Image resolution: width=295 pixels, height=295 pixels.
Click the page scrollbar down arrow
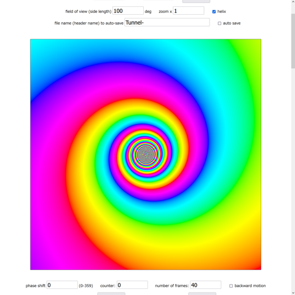[x=293, y=293]
